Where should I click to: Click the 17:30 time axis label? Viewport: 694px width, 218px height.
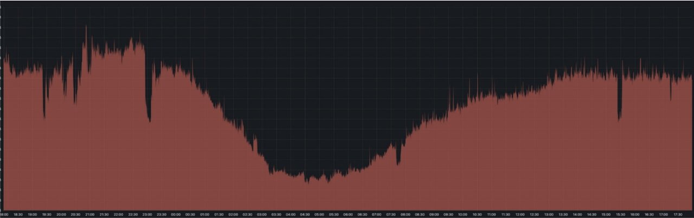click(678, 214)
